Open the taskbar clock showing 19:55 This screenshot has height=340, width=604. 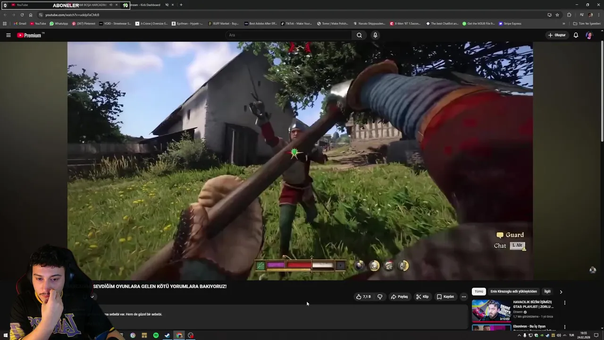point(583,335)
